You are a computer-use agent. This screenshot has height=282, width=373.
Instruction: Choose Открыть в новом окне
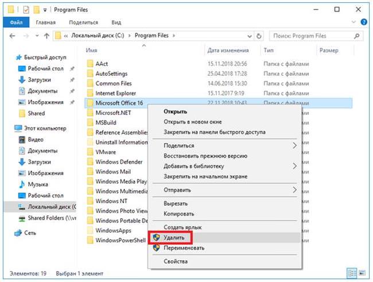(x=225, y=122)
